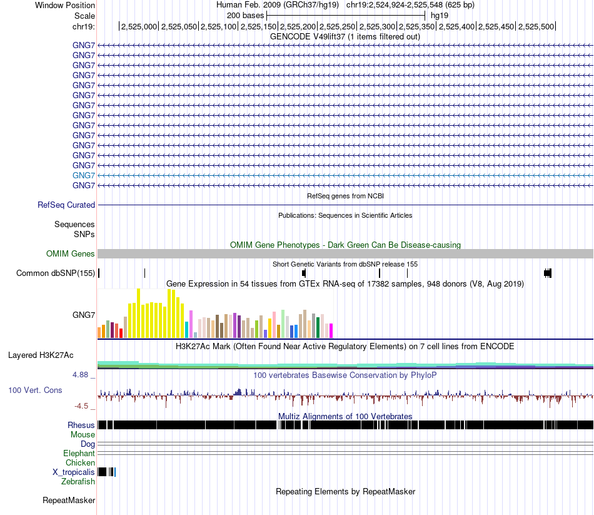Click the red bar in GTEx expression chart
594x515 pixels.
[x=121, y=334]
